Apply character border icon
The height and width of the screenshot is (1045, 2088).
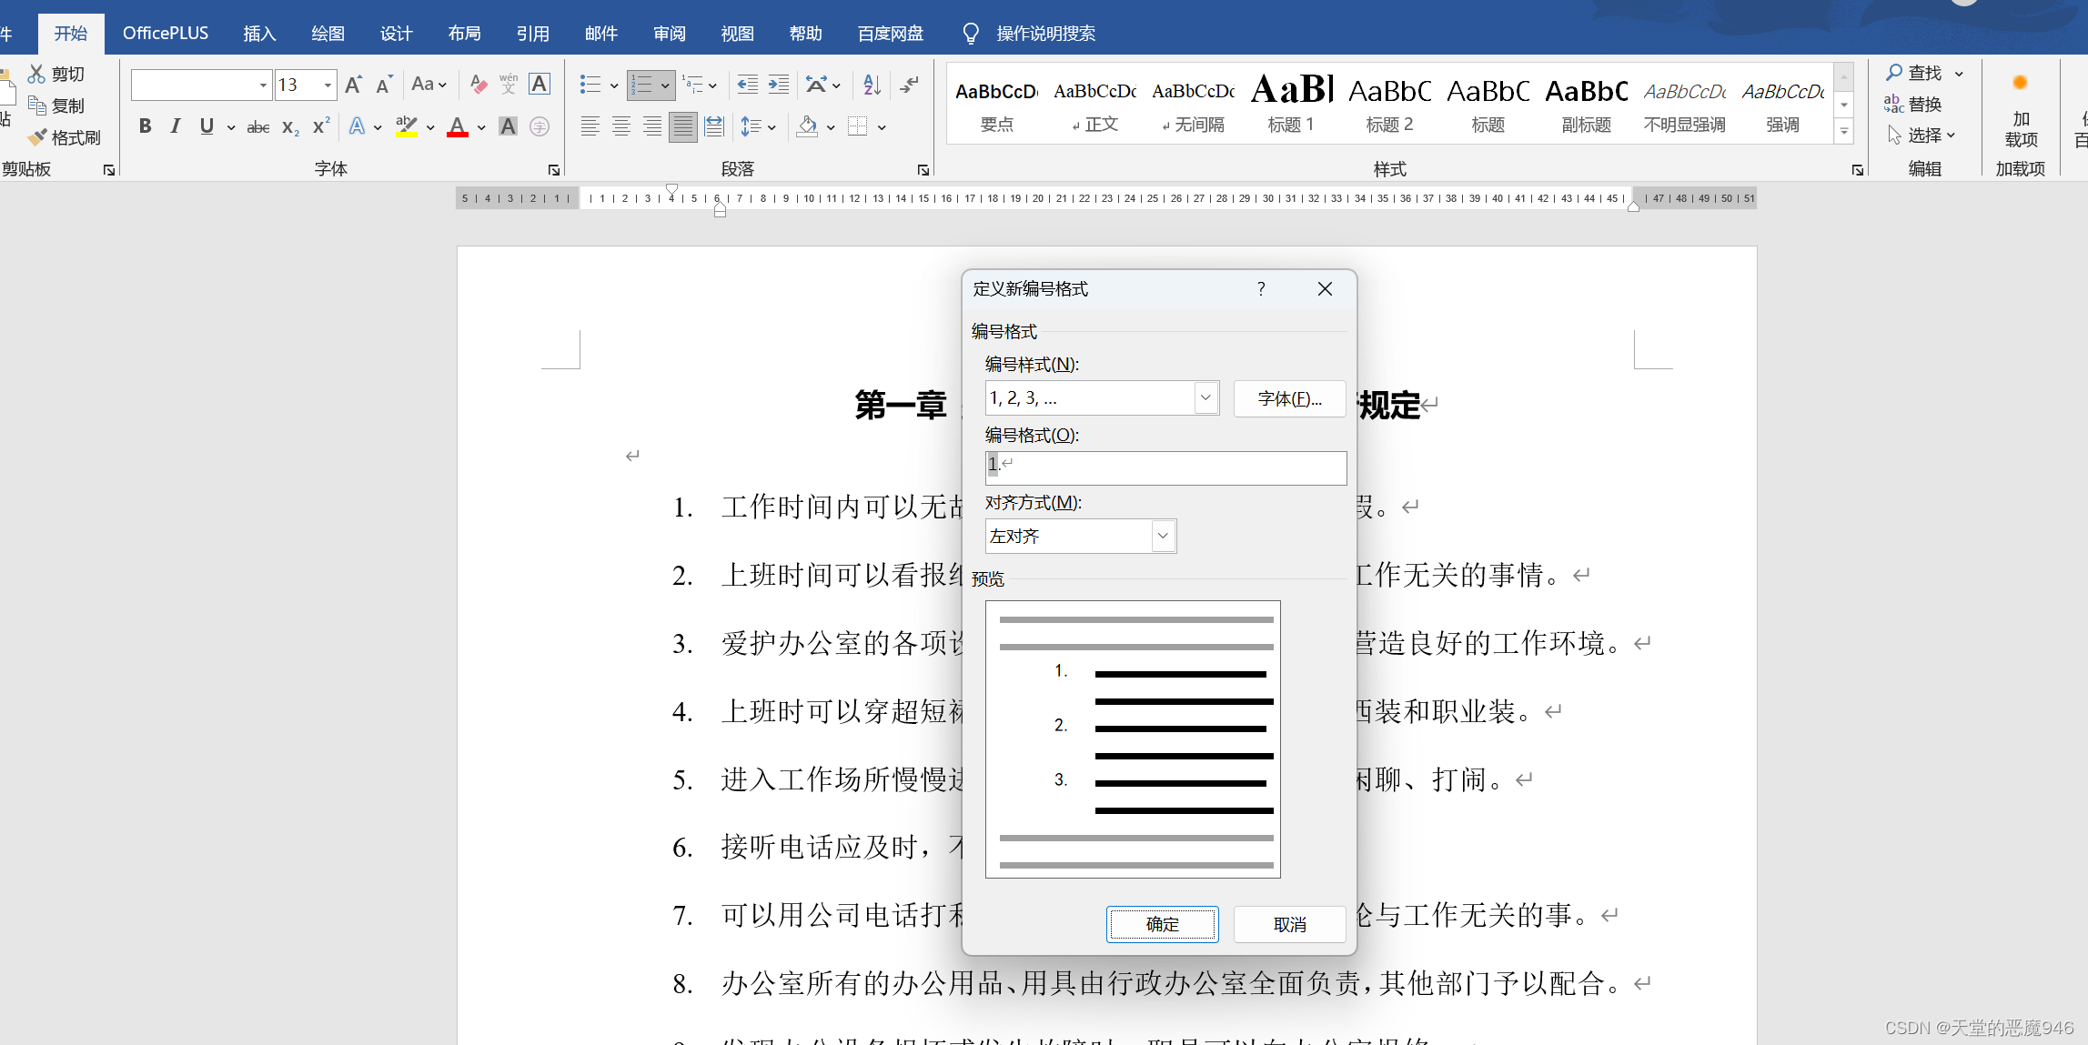click(540, 85)
